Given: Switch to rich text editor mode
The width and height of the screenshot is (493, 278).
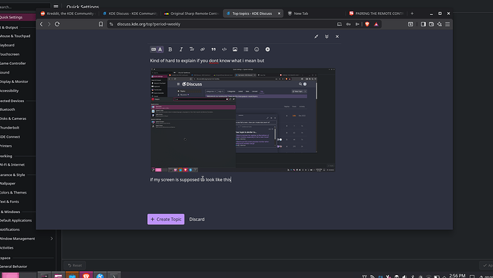Looking at the screenshot, I should [160, 49].
